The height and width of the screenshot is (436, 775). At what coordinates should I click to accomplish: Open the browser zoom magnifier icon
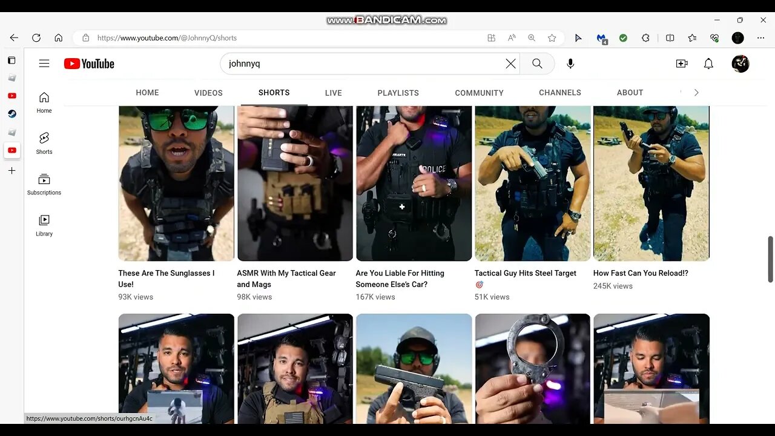click(532, 38)
